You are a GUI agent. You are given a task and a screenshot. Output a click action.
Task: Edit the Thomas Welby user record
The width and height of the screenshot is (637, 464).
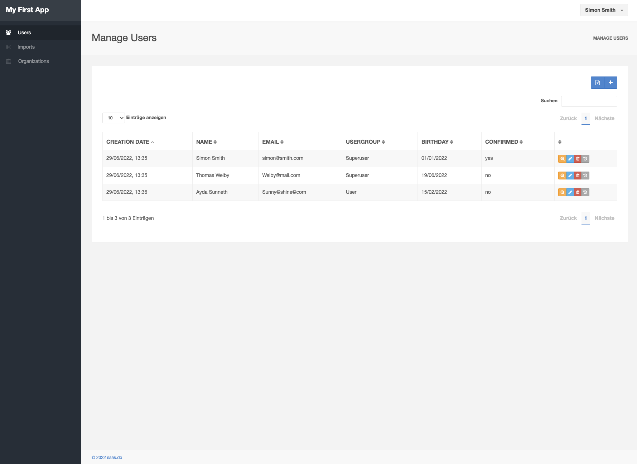pos(570,175)
